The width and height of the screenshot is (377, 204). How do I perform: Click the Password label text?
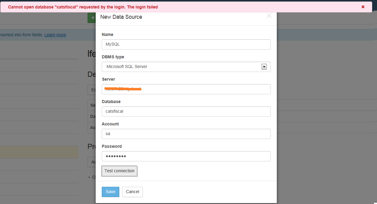[112, 146]
